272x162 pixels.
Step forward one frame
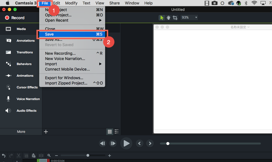[x=113, y=143]
